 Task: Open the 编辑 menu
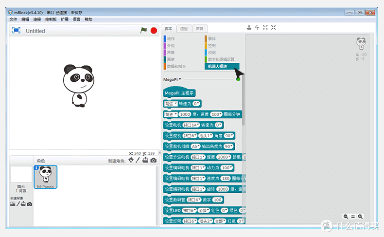click(x=25, y=19)
